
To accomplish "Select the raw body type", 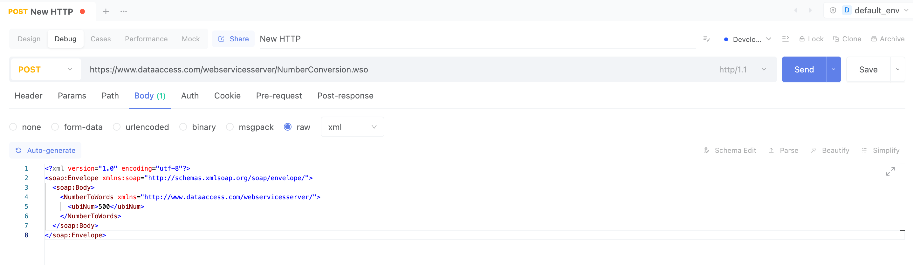I will coord(288,127).
